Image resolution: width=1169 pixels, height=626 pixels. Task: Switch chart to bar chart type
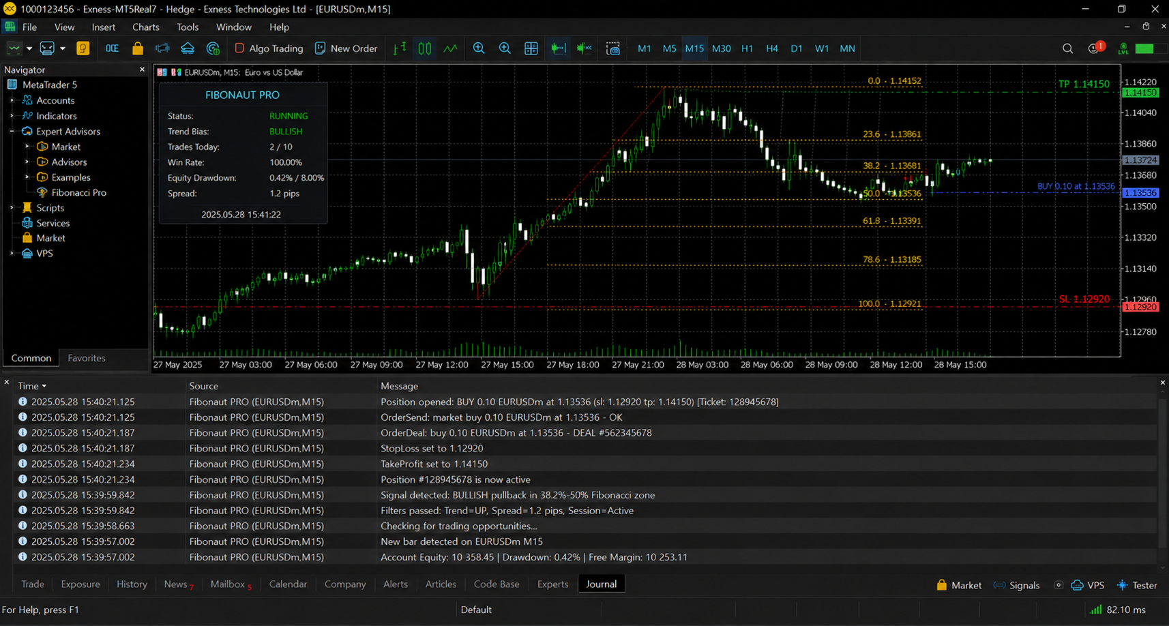pyautogui.click(x=400, y=48)
